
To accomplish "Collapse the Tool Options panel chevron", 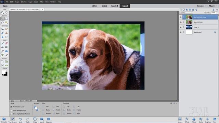I will [x=177, y=103].
